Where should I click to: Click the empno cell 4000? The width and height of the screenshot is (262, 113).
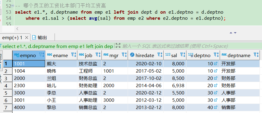pyautogui.click(x=29, y=108)
